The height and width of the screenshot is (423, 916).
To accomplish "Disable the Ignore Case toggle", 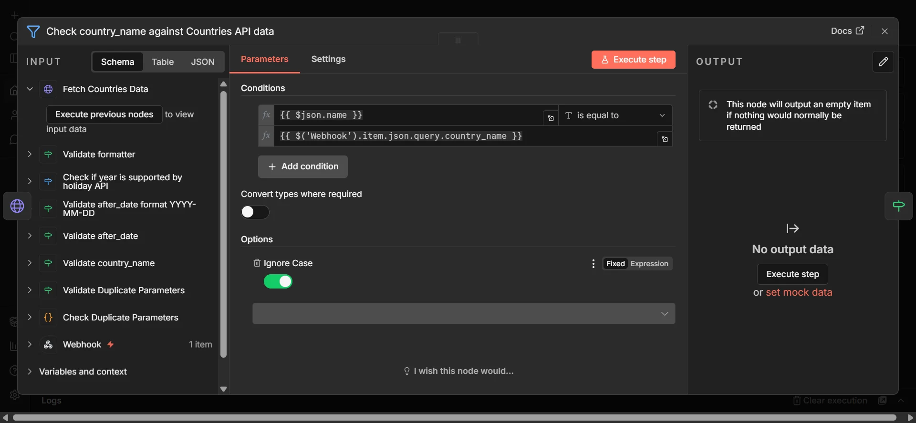I will [x=278, y=281].
